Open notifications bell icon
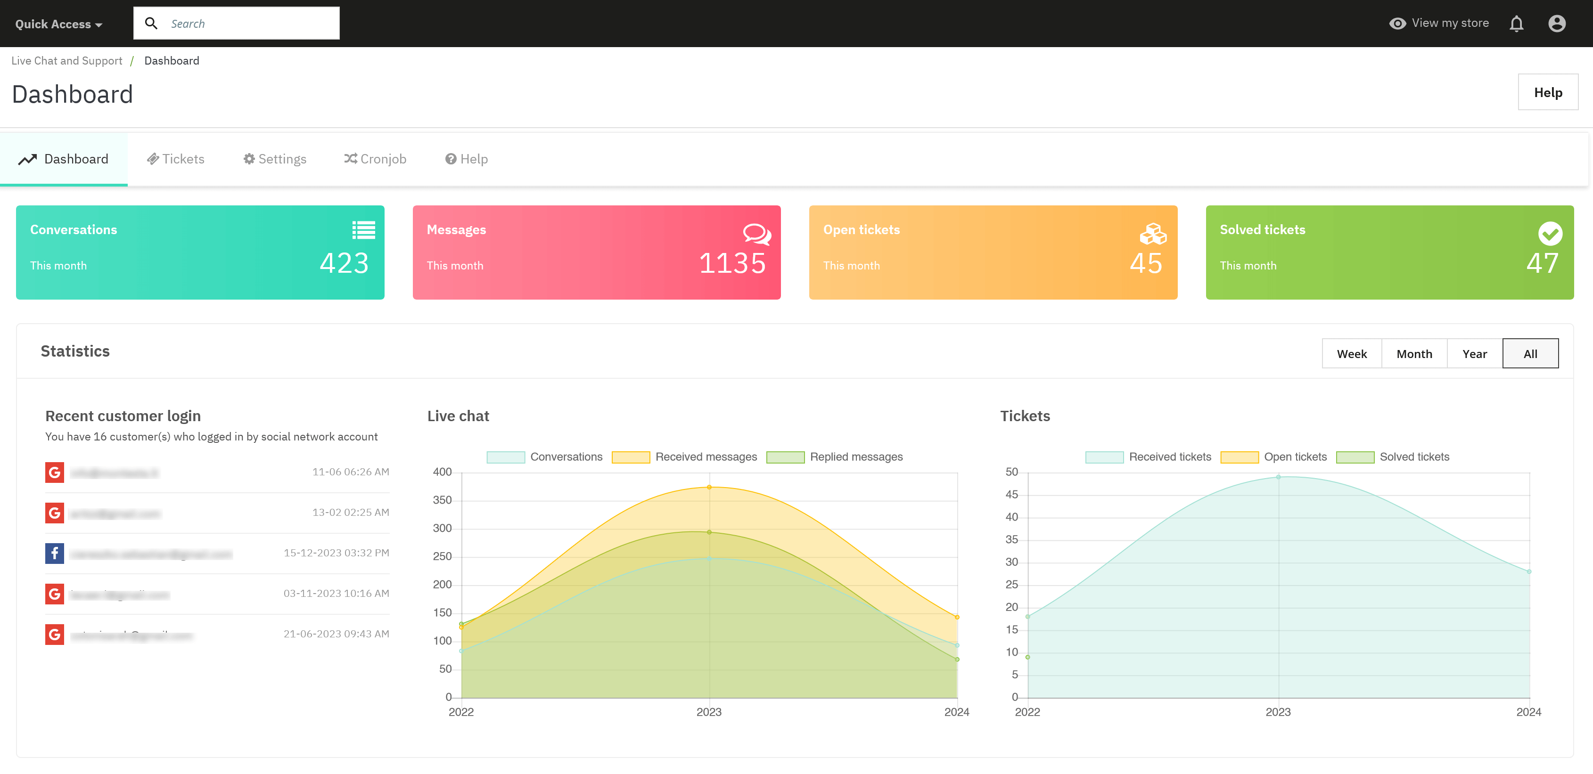 click(x=1516, y=24)
